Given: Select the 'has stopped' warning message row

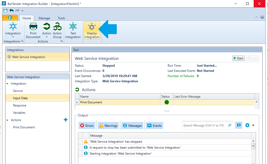Looking at the screenshot, I should 165,141.
